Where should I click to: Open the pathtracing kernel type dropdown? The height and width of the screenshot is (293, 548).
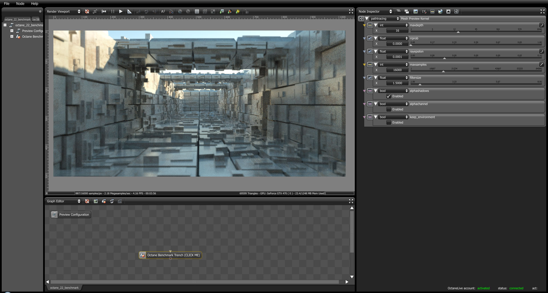coord(384,19)
